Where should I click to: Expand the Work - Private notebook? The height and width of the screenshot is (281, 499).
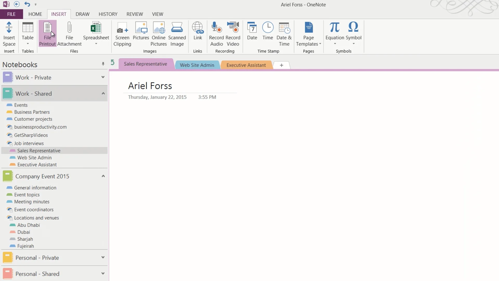pyautogui.click(x=103, y=77)
